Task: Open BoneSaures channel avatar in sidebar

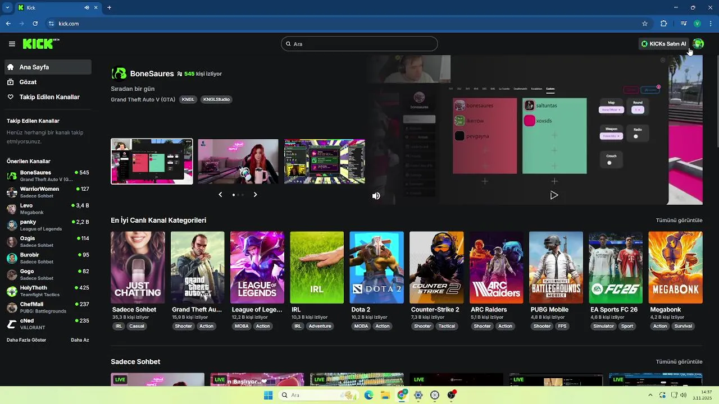Action: tap(12, 176)
